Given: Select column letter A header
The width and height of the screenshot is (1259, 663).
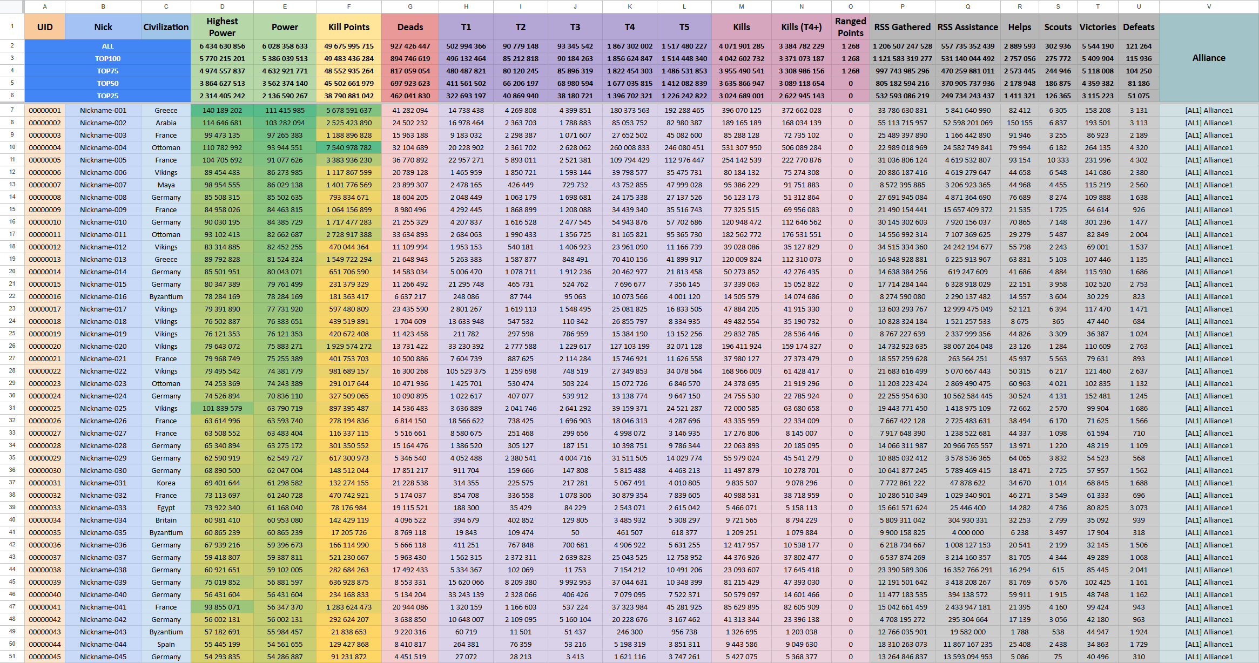Looking at the screenshot, I should click(45, 6).
